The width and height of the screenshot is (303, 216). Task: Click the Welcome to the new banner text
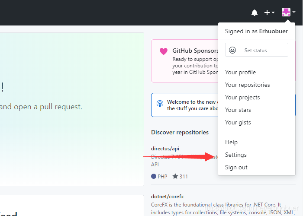pyautogui.click(x=193, y=105)
